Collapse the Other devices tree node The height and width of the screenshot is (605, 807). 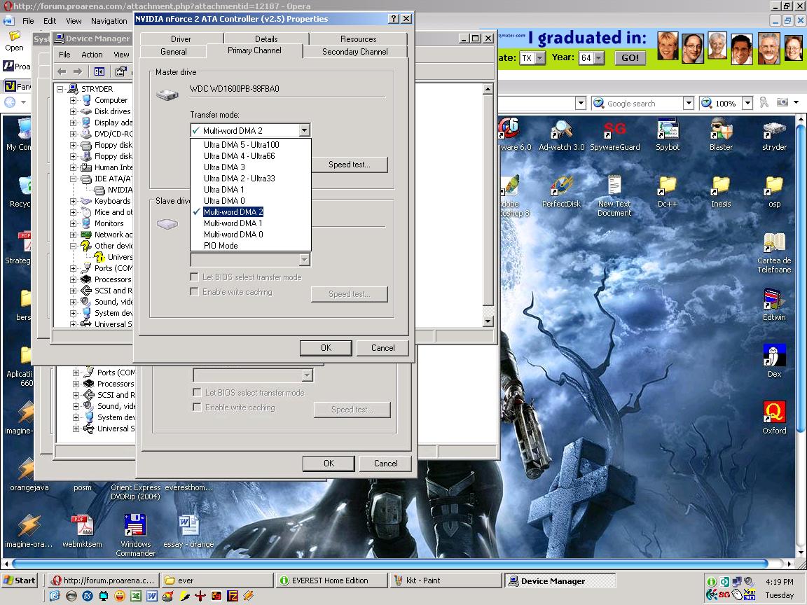[x=73, y=246]
